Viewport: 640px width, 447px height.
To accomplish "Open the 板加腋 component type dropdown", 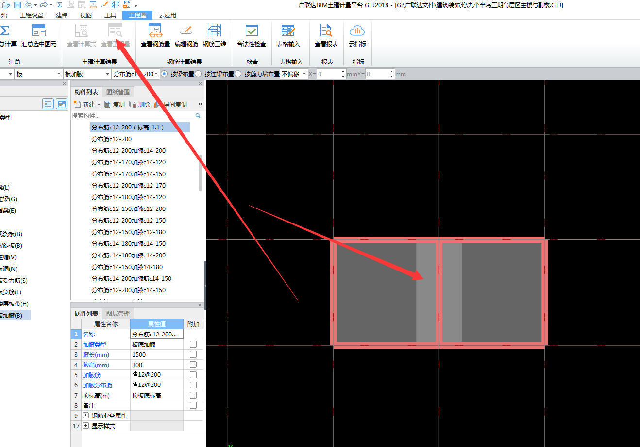I will click(108, 74).
